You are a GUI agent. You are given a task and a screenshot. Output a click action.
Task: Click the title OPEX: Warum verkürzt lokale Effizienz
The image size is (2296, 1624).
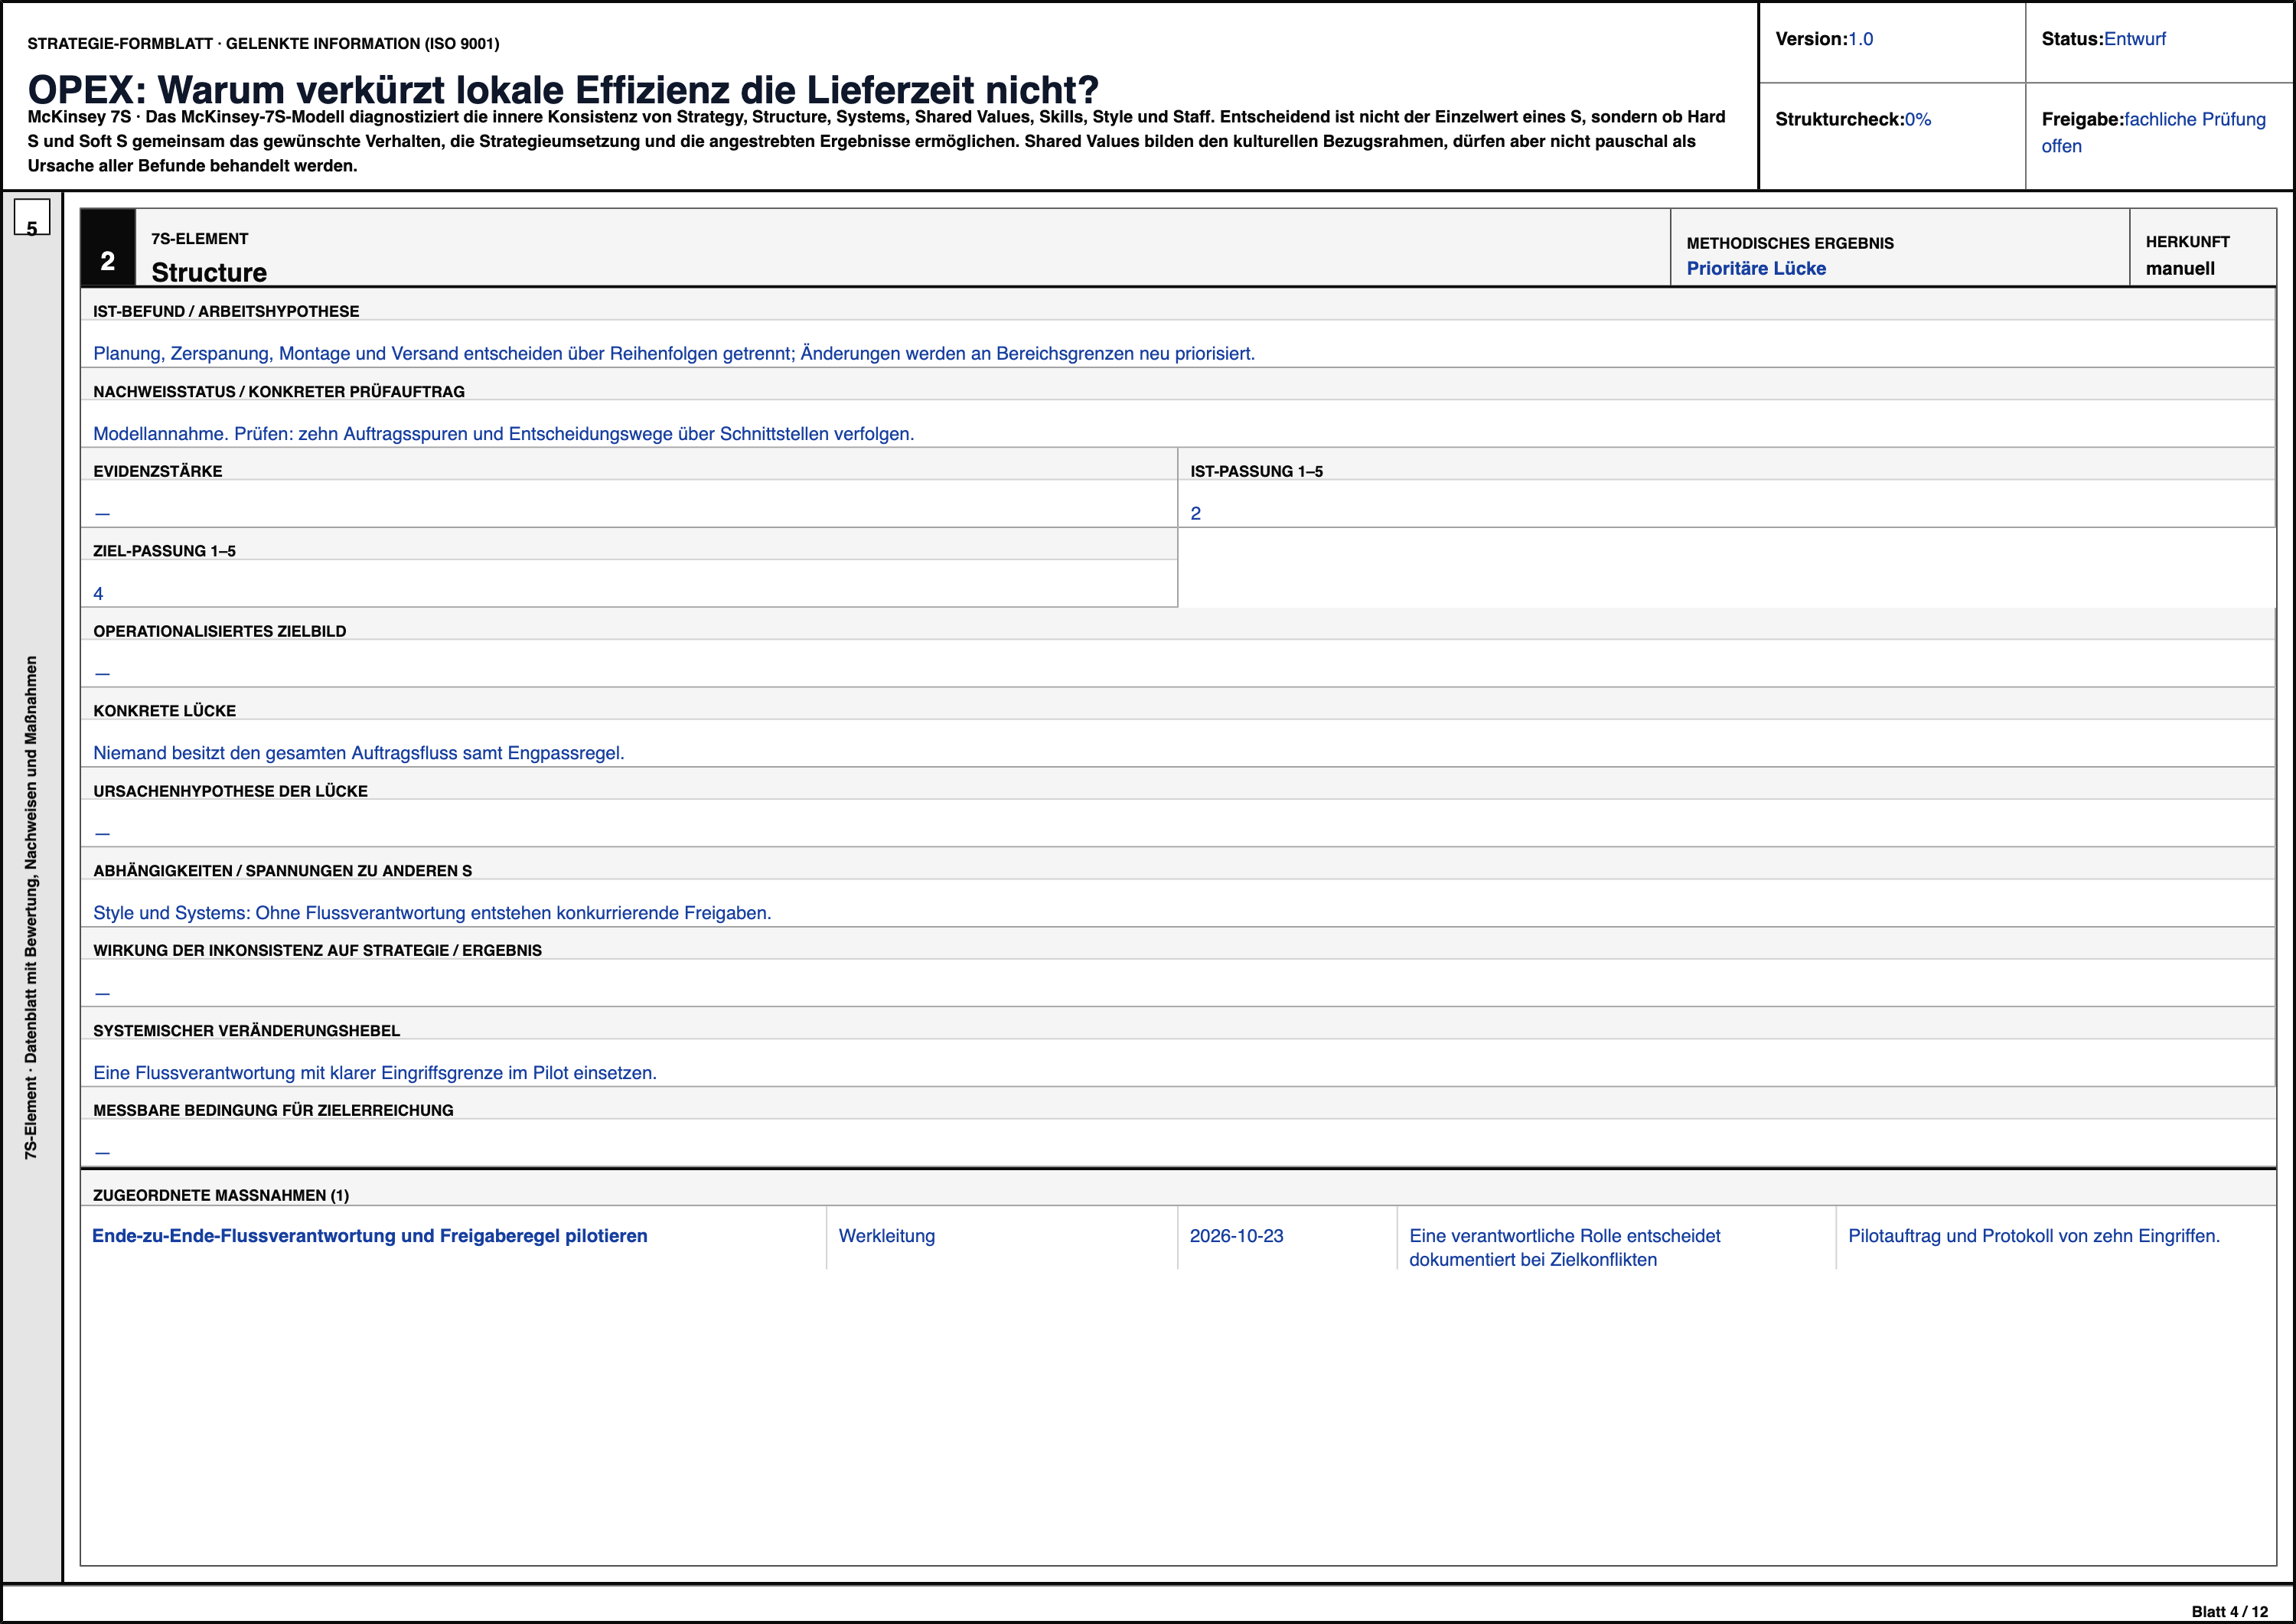tap(563, 90)
